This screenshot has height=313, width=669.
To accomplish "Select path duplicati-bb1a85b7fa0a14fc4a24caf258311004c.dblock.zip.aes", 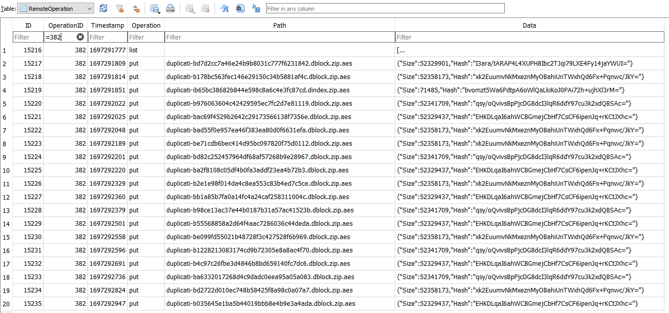I will 279,197.
